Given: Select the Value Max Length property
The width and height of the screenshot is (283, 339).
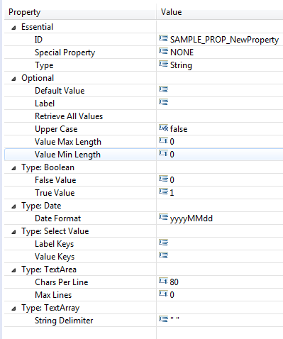Looking at the screenshot, I should point(143,142).
